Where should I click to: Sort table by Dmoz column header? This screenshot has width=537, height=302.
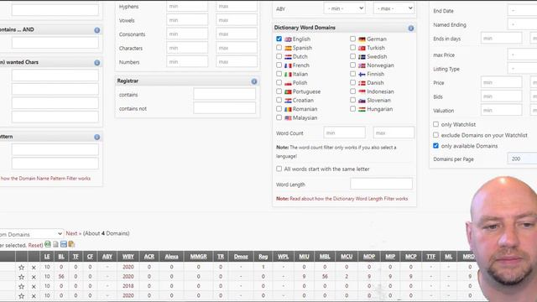pyautogui.click(x=241, y=257)
